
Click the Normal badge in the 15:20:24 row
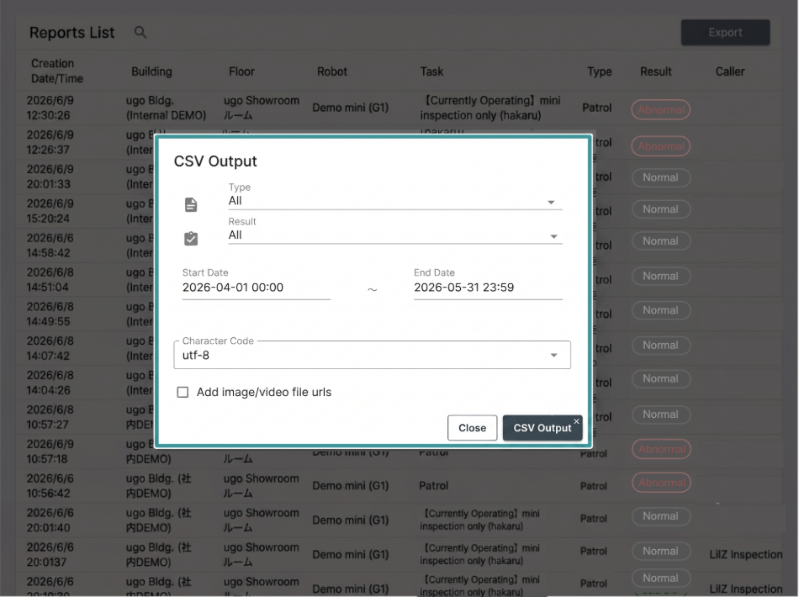click(661, 209)
